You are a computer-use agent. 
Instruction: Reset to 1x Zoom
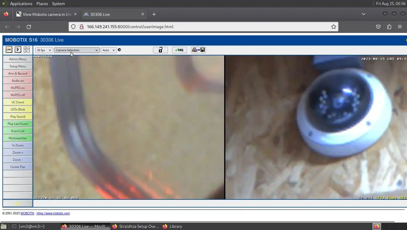coord(18,145)
